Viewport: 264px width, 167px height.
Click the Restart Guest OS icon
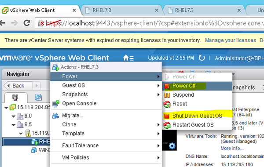tap(167, 125)
